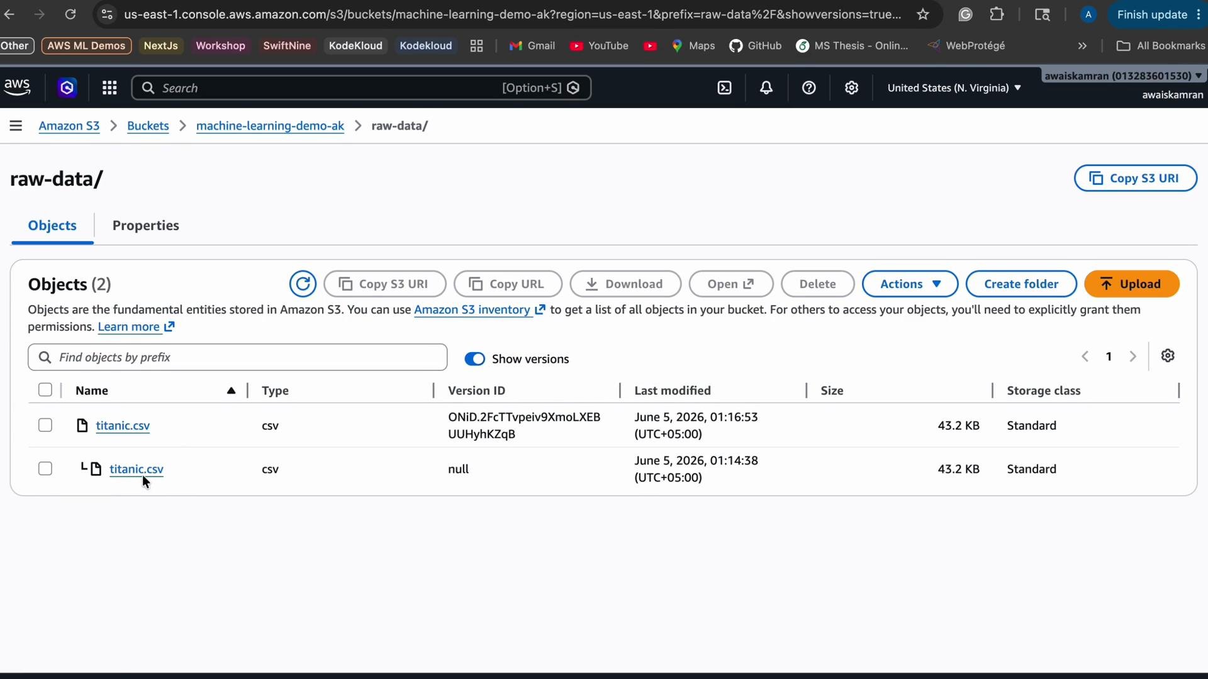Click the Copy URL button

(508, 284)
